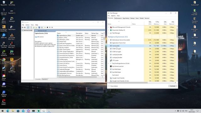
Task: Open the Wallpaper Engine desktop shortcut
Action: (x=4, y=94)
